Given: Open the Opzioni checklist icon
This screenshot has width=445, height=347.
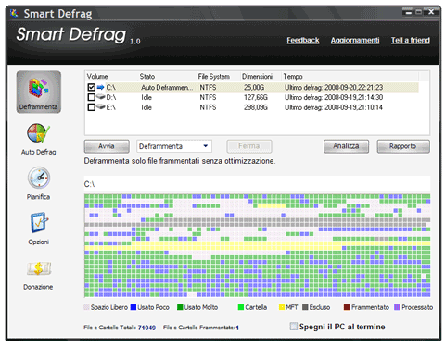Looking at the screenshot, I should 39,222.
